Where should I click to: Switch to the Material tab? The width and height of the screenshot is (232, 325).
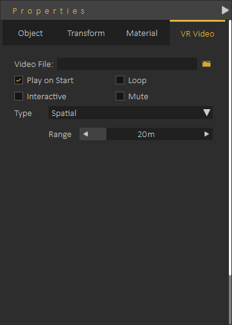coord(142,33)
